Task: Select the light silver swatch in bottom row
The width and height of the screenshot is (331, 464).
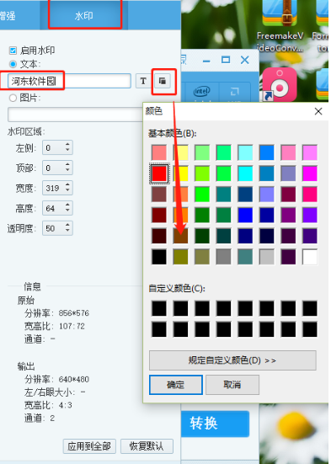Action: coord(267,257)
